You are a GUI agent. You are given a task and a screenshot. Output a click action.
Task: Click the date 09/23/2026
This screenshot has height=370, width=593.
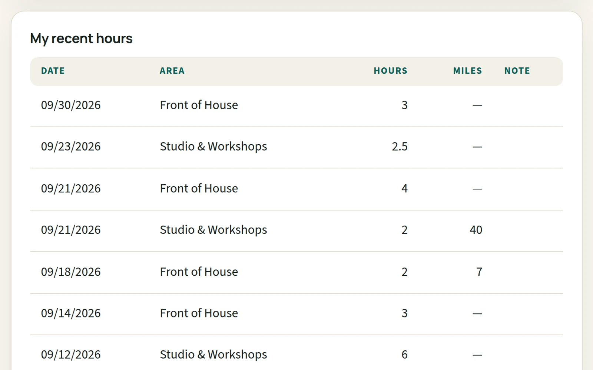pyautogui.click(x=71, y=147)
